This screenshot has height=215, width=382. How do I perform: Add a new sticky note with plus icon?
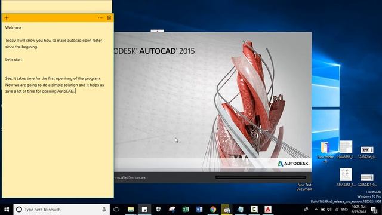click(x=7, y=17)
